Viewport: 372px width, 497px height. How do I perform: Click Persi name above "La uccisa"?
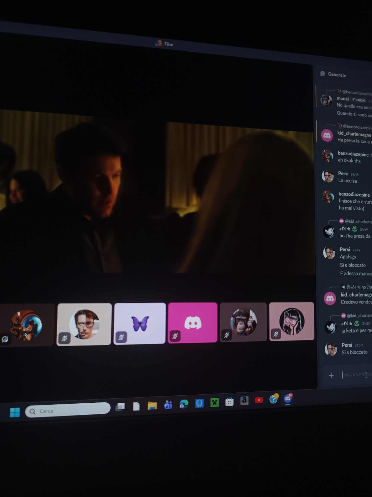click(x=343, y=174)
